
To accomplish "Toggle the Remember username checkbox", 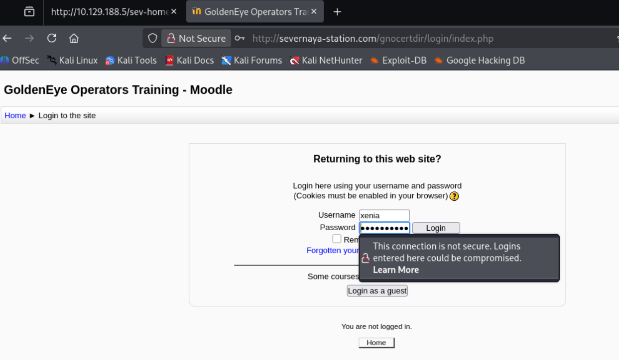I will point(337,239).
